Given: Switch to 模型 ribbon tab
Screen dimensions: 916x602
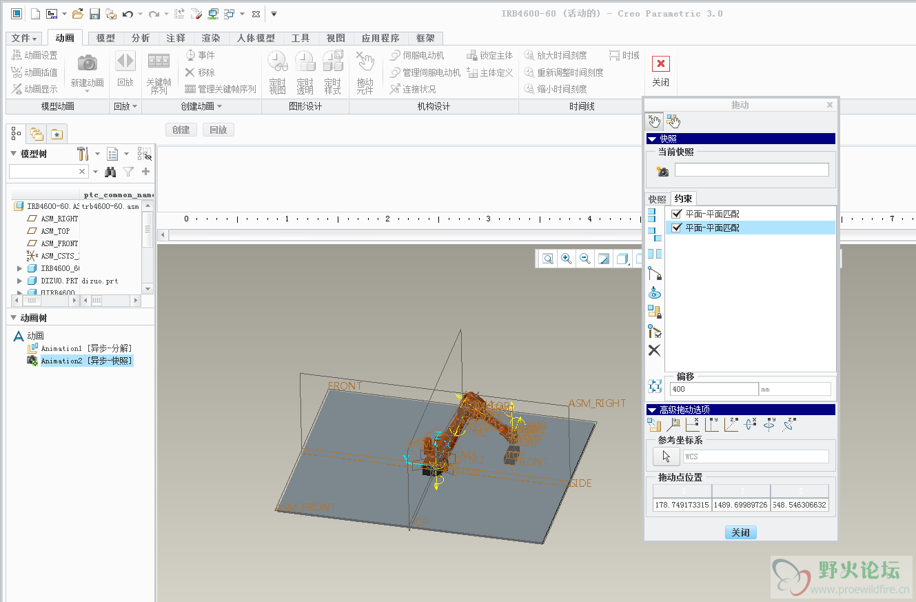Looking at the screenshot, I should tap(105, 38).
